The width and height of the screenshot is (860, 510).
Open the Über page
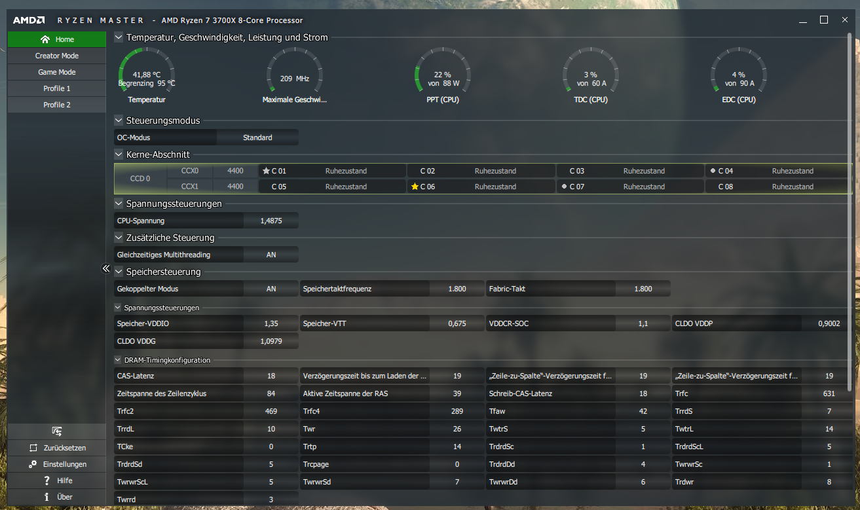coord(57,497)
